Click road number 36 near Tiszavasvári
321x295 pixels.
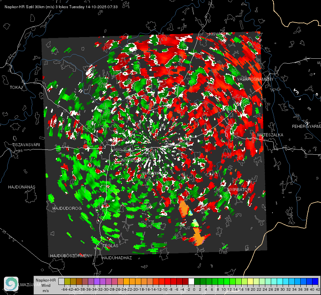tap(20, 150)
